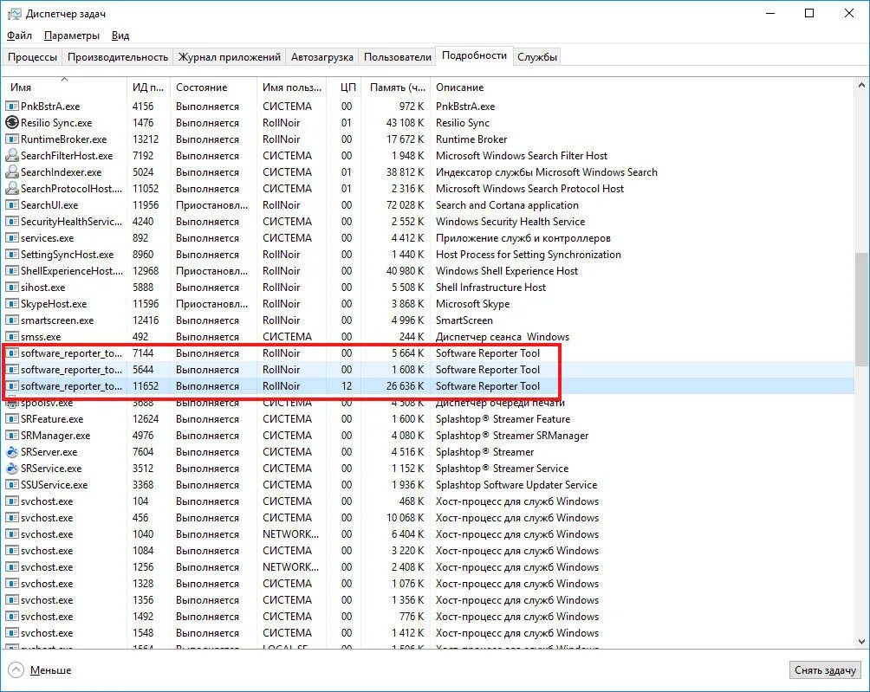
Task: Click the SRService.exe Splashtop icon
Action: click(11, 469)
